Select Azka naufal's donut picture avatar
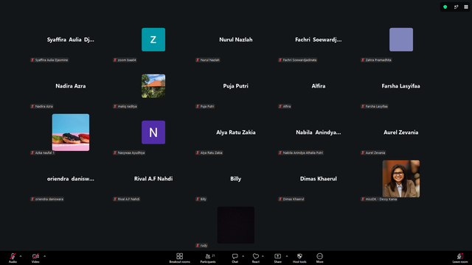472x265 pixels. coord(71,132)
